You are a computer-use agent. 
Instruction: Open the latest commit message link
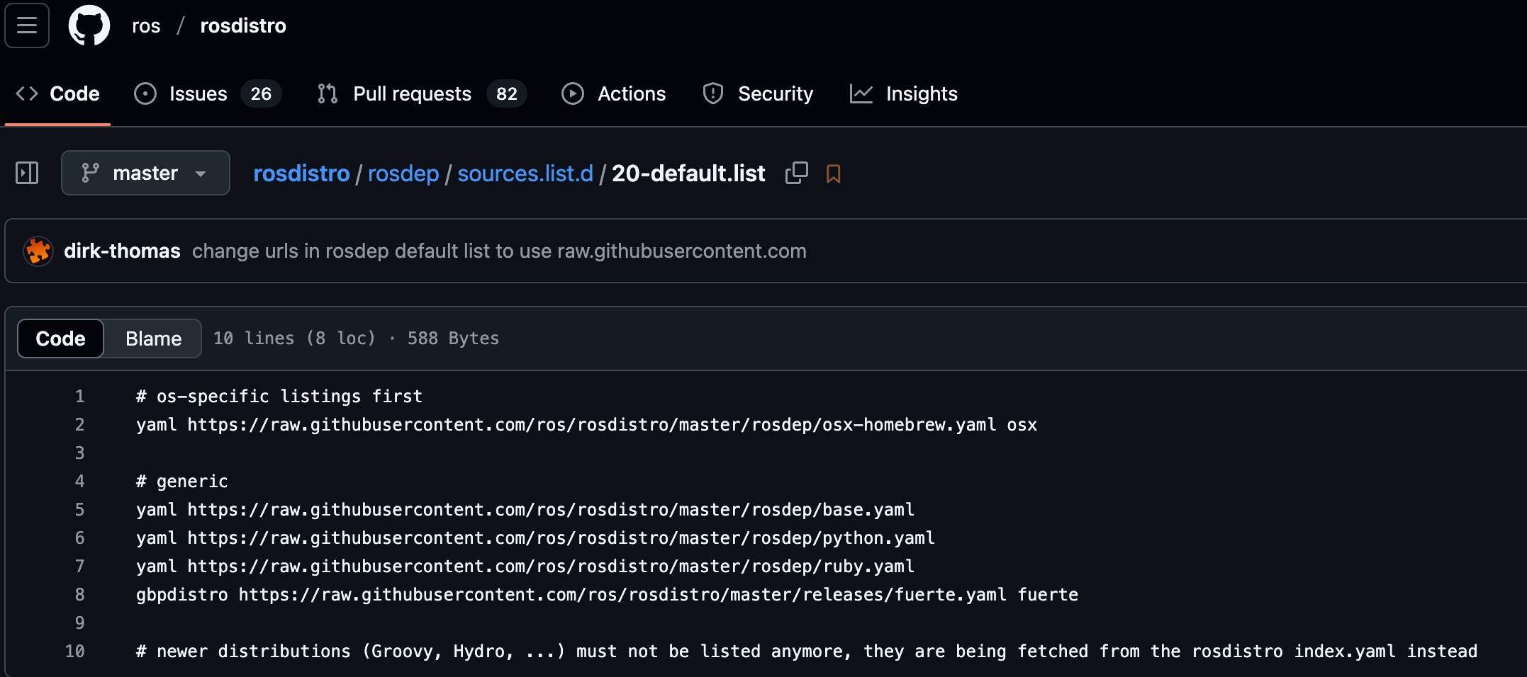(499, 251)
